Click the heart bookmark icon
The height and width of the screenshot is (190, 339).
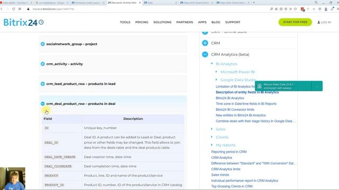point(296,9)
